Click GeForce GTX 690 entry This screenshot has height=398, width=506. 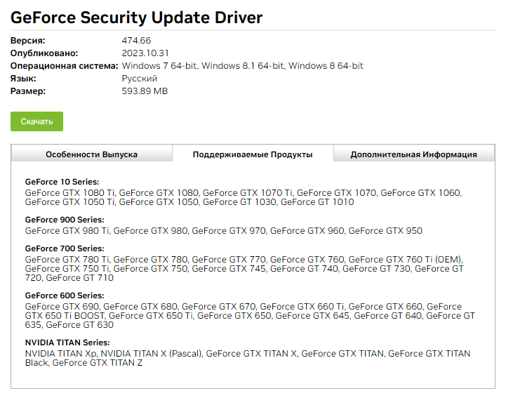click(62, 307)
